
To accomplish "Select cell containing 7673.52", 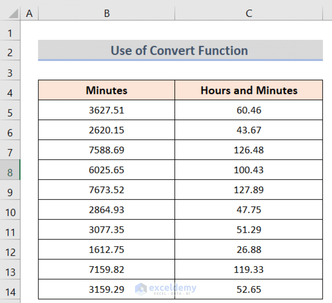I will click(106, 190).
